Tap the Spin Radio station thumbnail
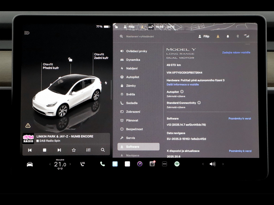274x205 pixels. (28, 139)
